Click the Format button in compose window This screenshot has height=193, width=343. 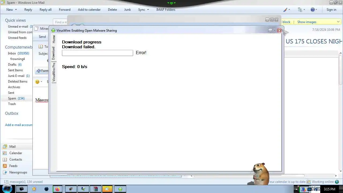42,71
